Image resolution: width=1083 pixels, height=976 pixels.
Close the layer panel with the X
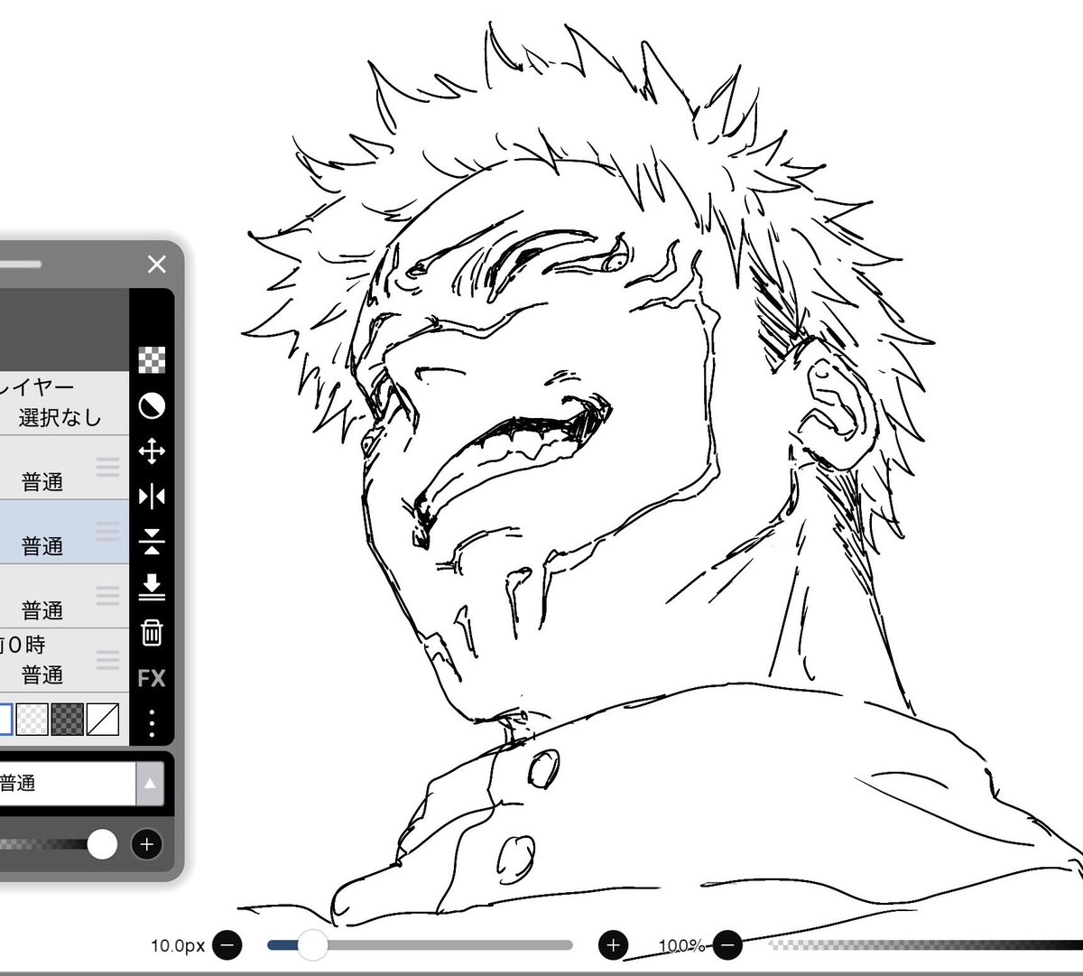coord(157,264)
